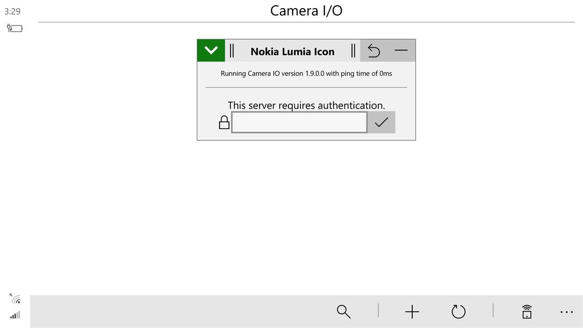
Task: Add a new server with the plus icon
Action: coord(412,312)
